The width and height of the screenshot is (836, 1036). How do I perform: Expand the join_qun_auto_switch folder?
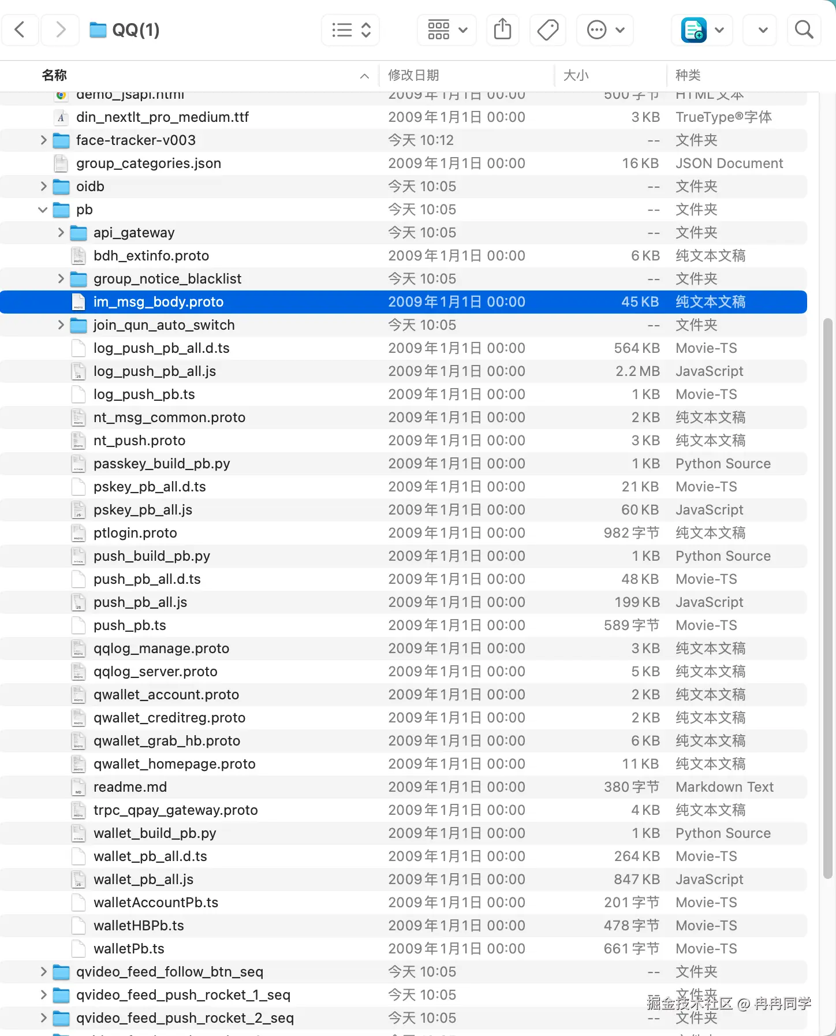tap(61, 325)
